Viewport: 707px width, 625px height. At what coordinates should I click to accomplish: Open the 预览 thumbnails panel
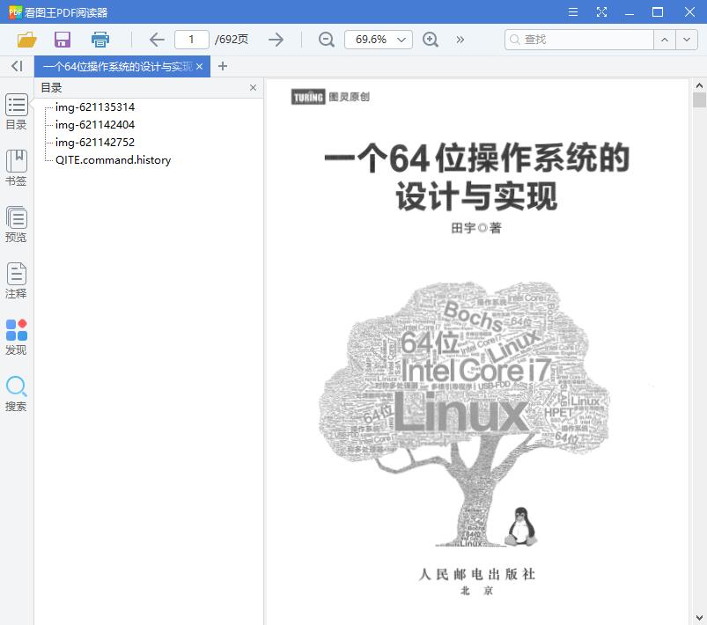click(x=17, y=224)
